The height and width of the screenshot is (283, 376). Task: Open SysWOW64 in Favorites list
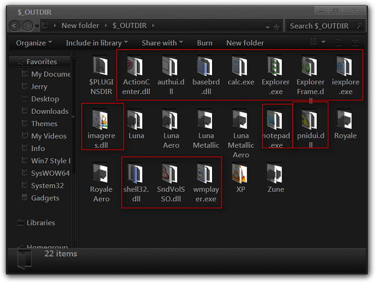tap(46, 173)
